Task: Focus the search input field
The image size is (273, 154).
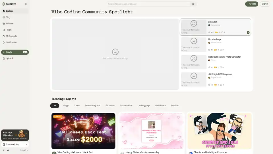Action: click(148, 4)
